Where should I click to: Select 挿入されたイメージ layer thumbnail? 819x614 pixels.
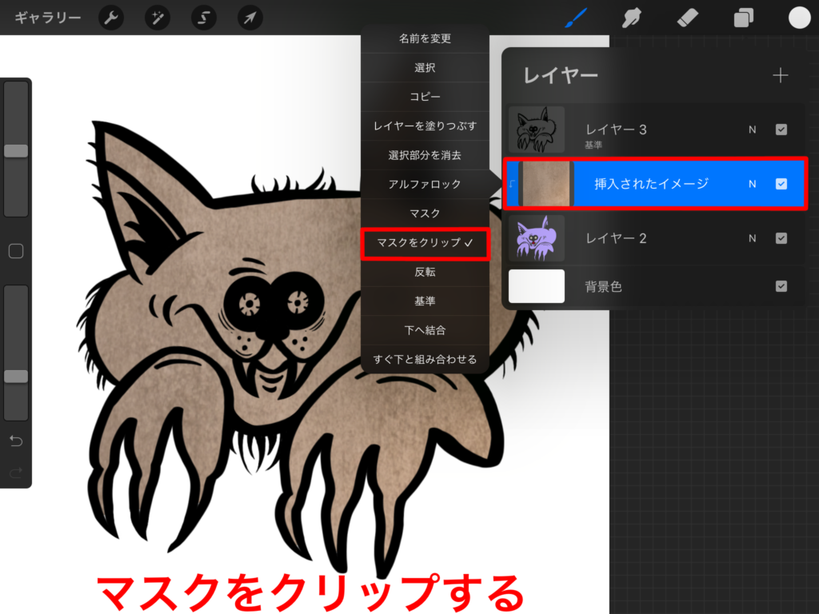click(x=545, y=184)
